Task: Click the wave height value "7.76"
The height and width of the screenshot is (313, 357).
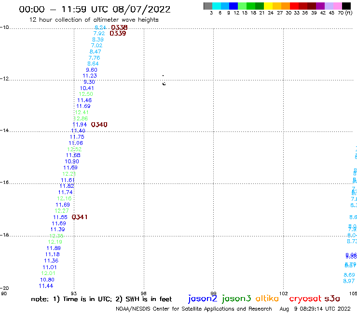Action: click(94, 58)
